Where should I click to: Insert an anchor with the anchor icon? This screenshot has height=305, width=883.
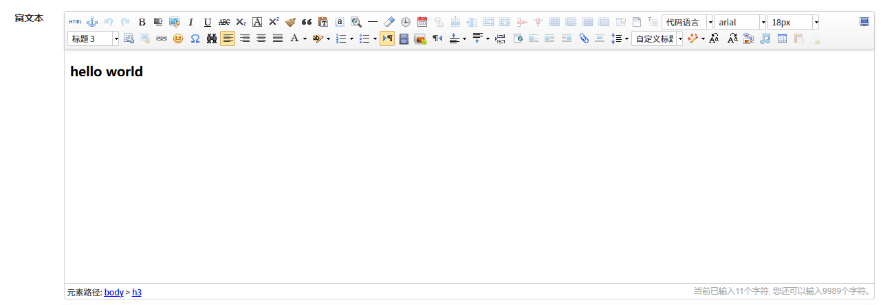pyautogui.click(x=91, y=22)
